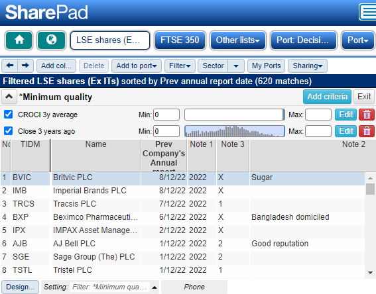This screenshot has height=294, width=376.
Task: Go to the Home screen icon
Action: click(x=19, y=40)
